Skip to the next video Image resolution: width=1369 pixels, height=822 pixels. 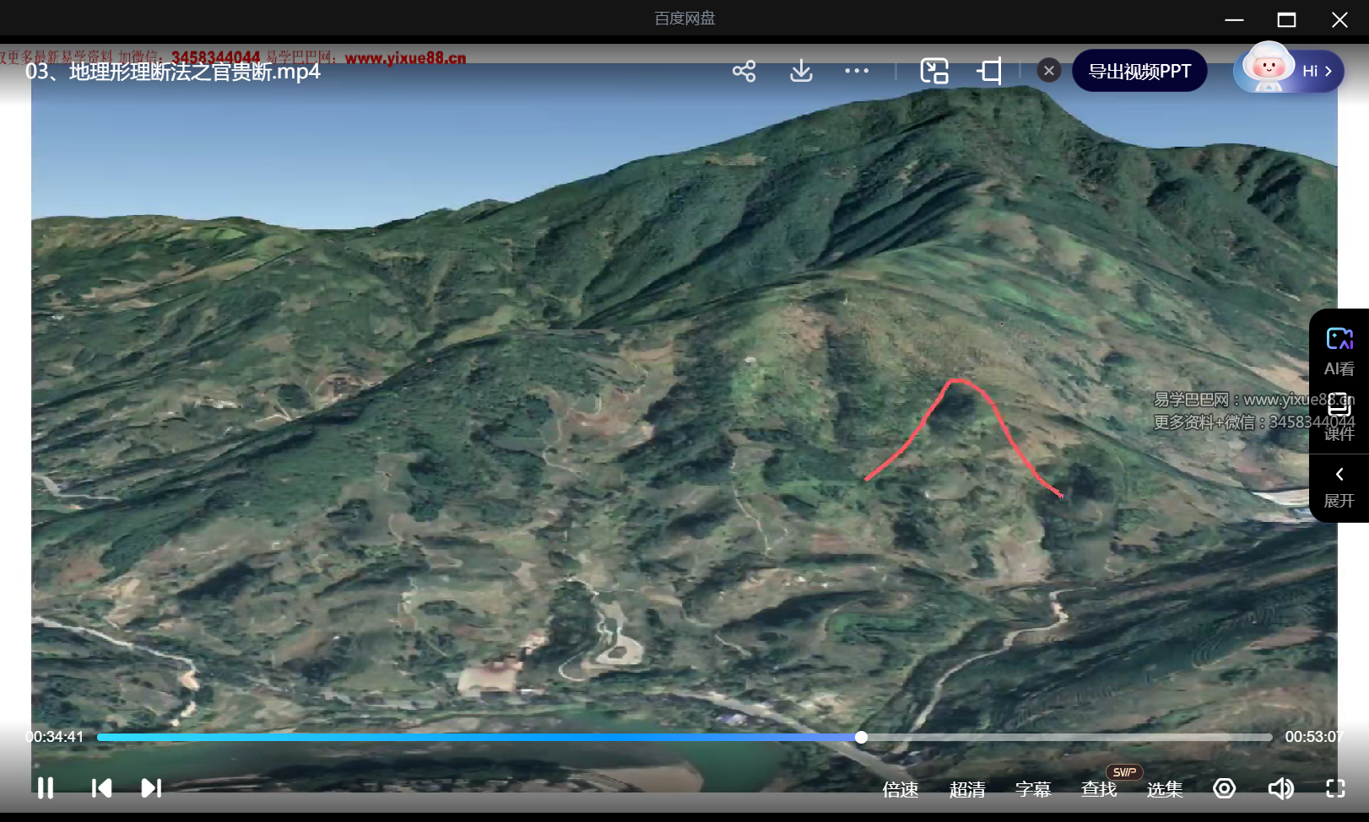(x=151, y=788)
